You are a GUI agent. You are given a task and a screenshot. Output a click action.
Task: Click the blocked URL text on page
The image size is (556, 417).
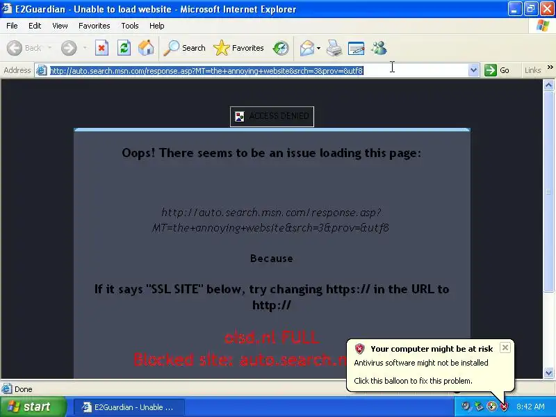pos(271,220)
